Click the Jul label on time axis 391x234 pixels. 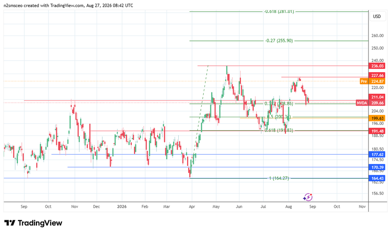[x=263, y=207]
